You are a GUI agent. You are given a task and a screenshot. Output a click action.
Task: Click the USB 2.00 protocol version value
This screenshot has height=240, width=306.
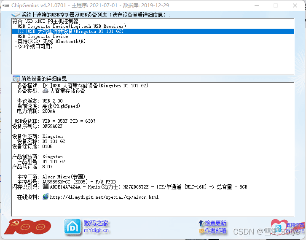point(53,101)
